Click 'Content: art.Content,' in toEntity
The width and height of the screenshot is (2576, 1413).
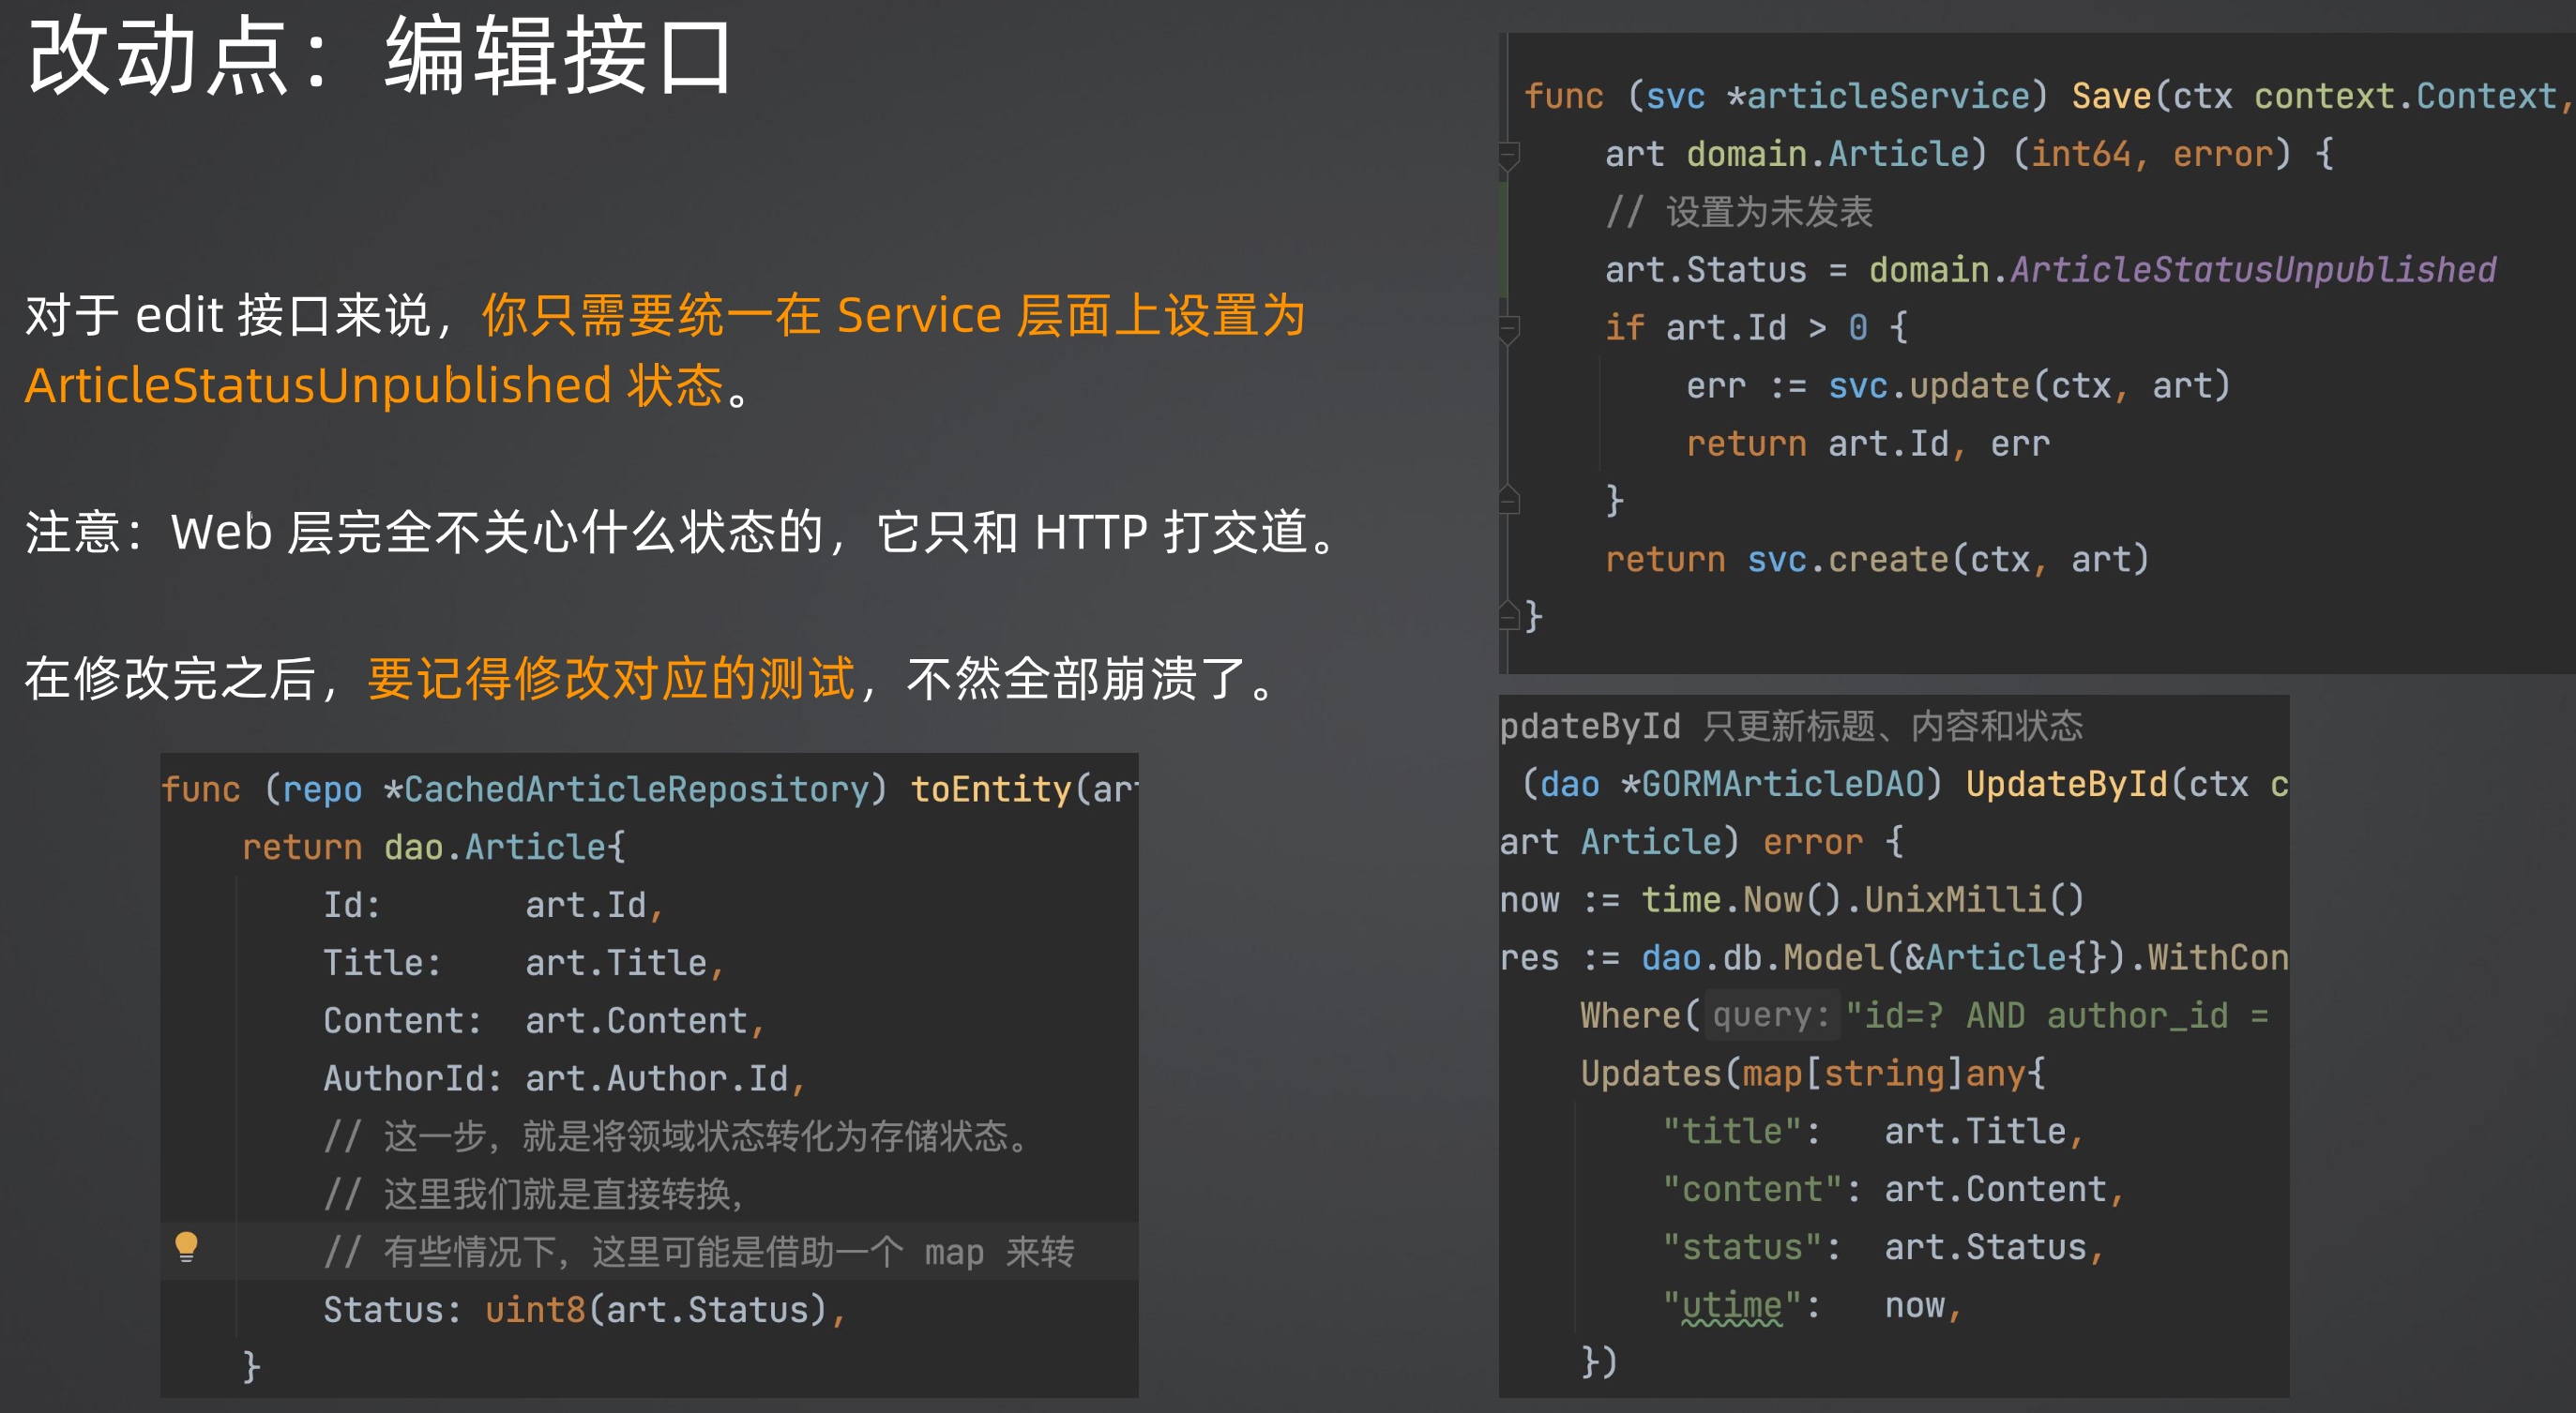[x=544, y=1022]
